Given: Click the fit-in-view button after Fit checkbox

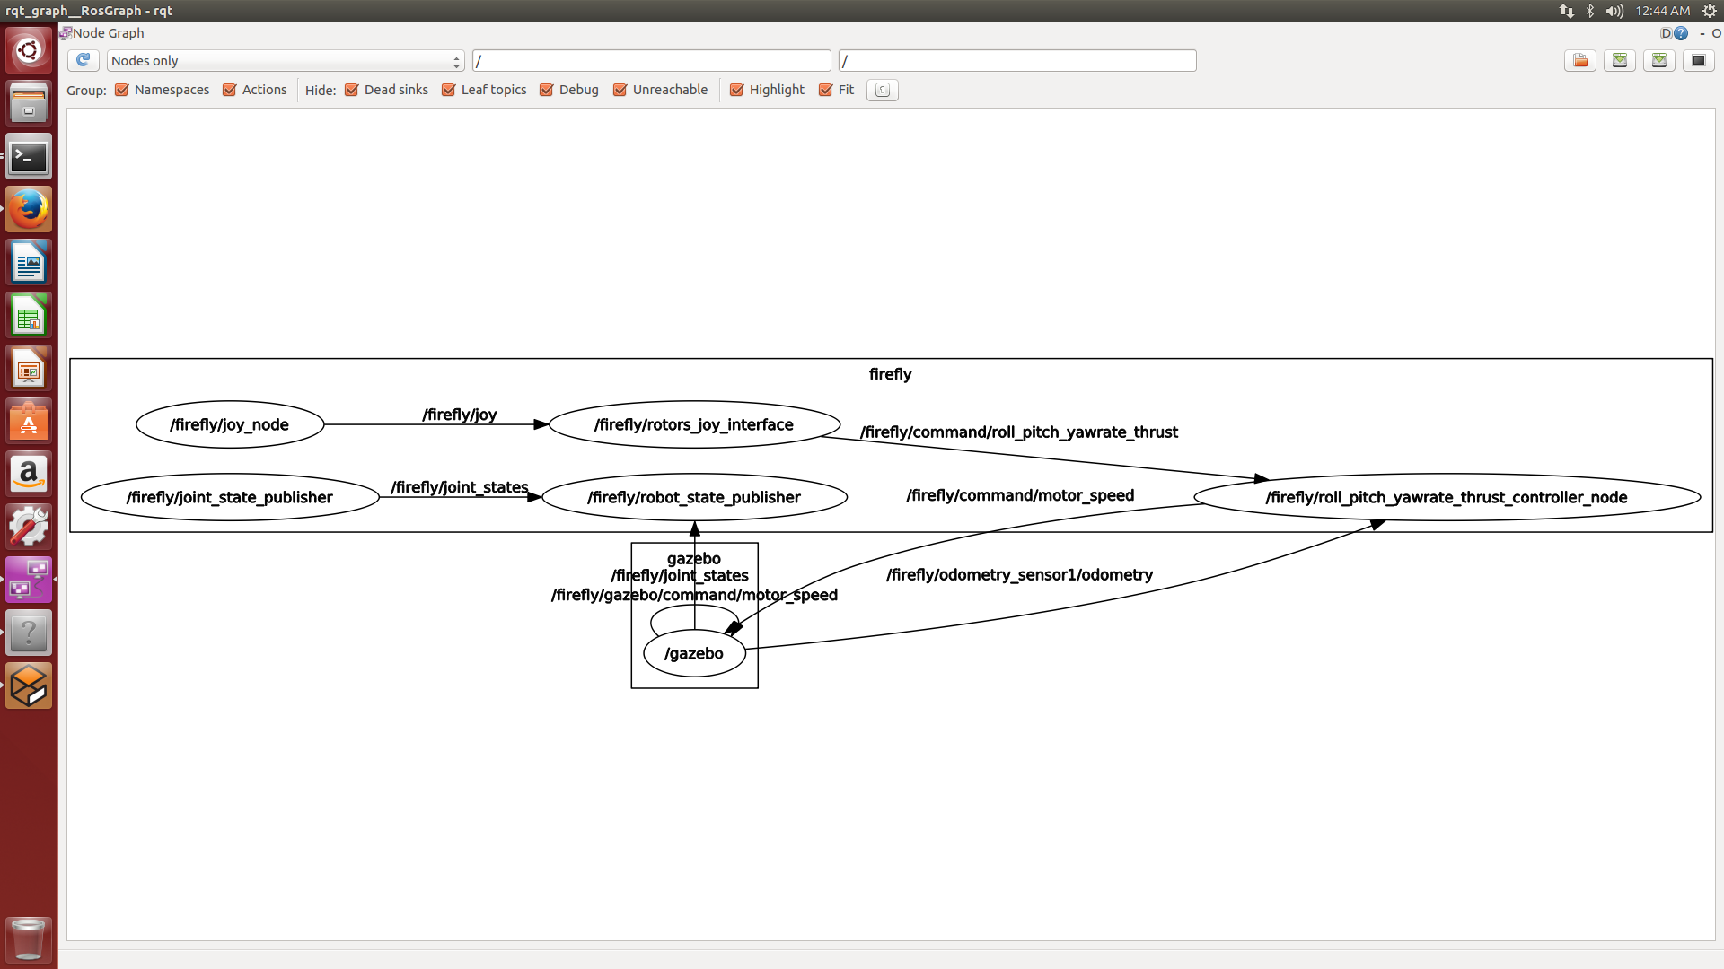Looking at the screenshot, I should click(883, 90).
